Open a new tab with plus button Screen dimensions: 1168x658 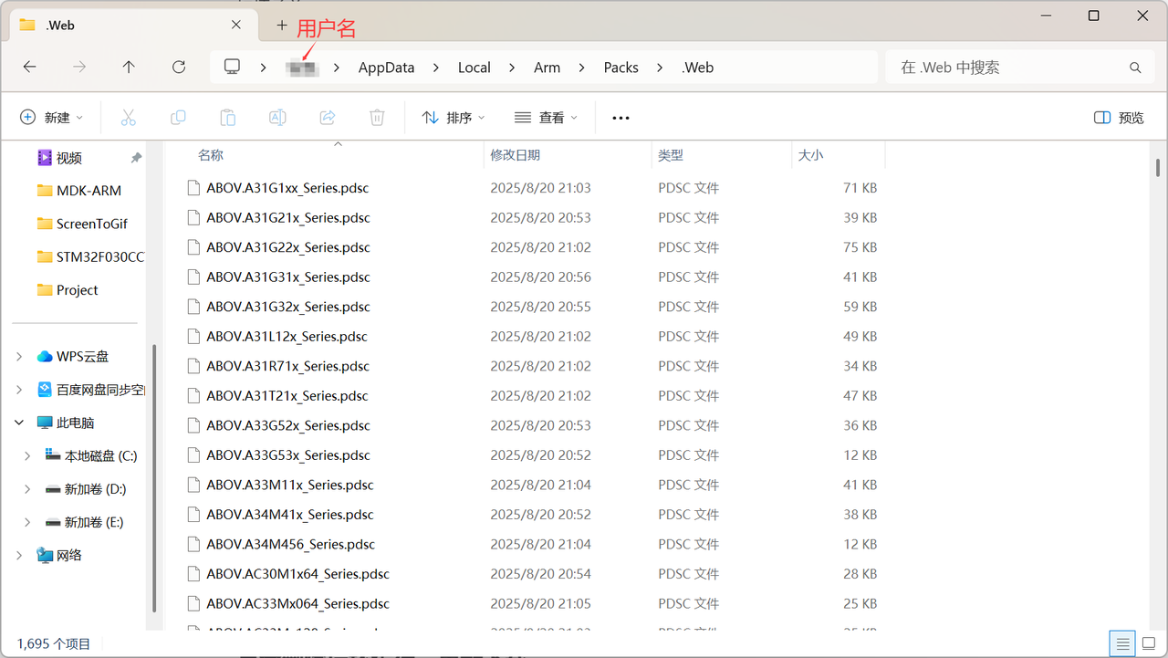click(x=282, y=26)
